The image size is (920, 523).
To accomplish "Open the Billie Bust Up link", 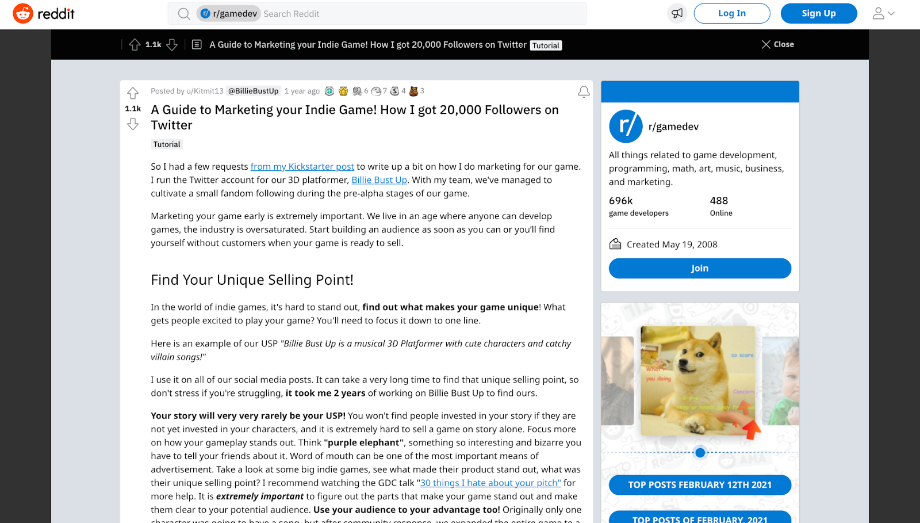I will click(x=379, y=180).
